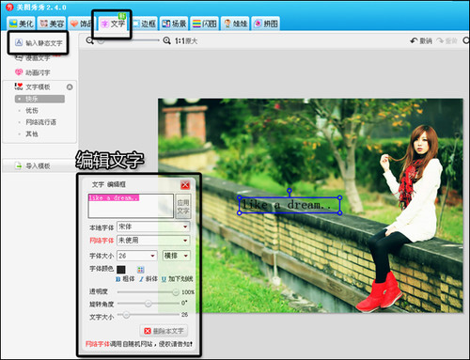Open the 字体大小 size dropdown
This screenshot has height=360, width=470.
[x=136, y=256]
